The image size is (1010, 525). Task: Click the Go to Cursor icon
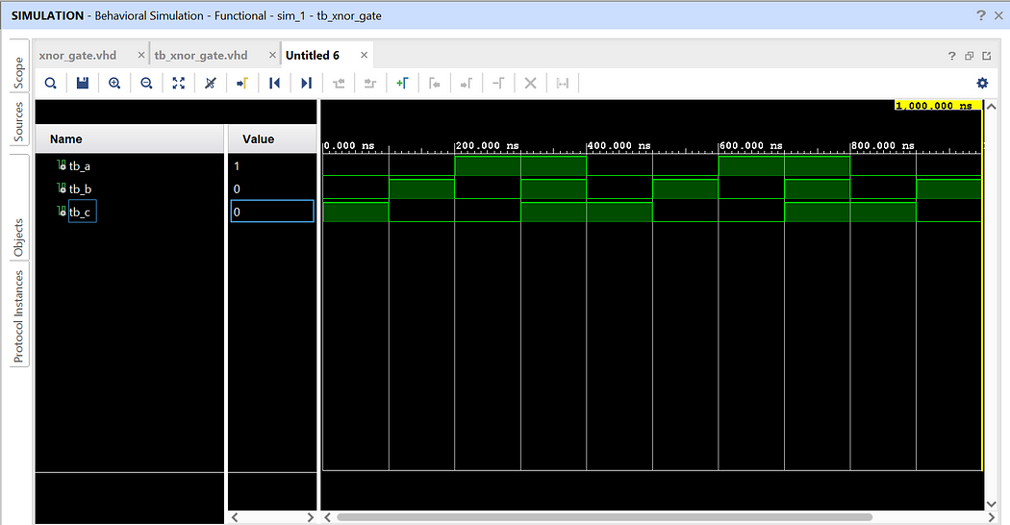tap(242, 83)
